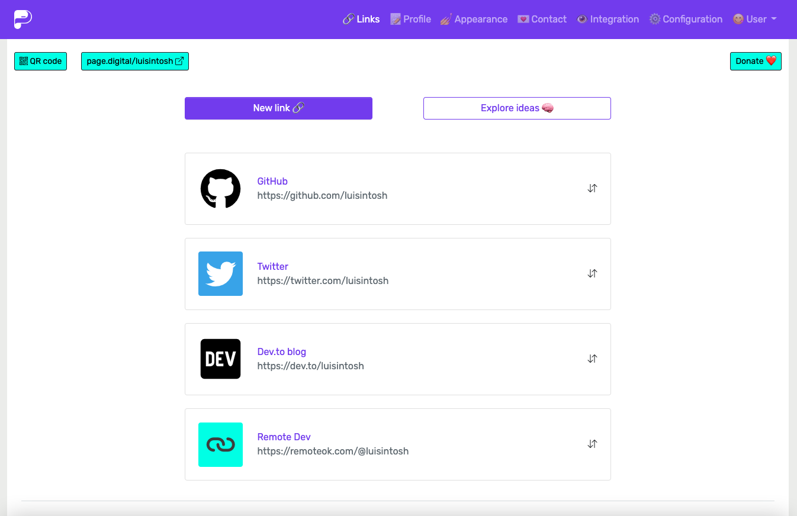This screenshot has width=797, height=516.
Task: Go to the Profile section
Action: tap(410, 19)
